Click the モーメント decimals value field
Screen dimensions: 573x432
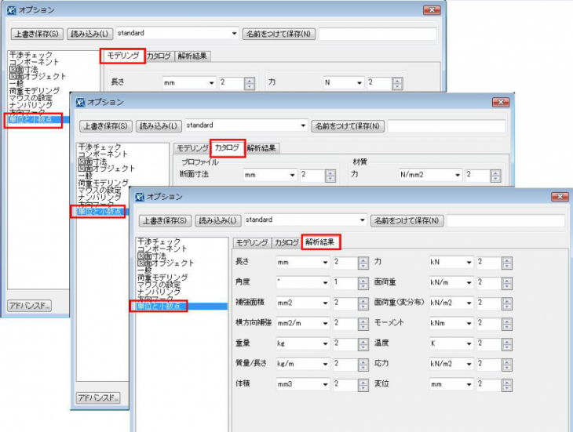[489, 323]
